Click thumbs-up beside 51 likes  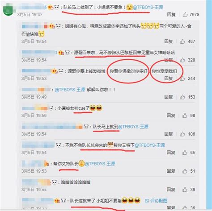185,171
